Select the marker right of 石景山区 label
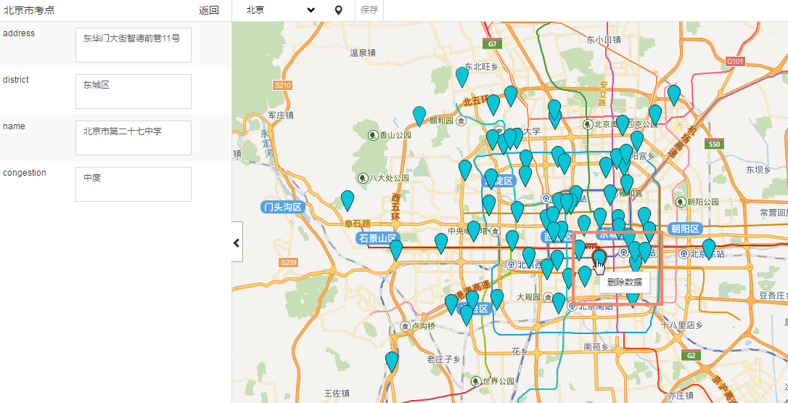The image size is (788, 403). coord(396,250)
